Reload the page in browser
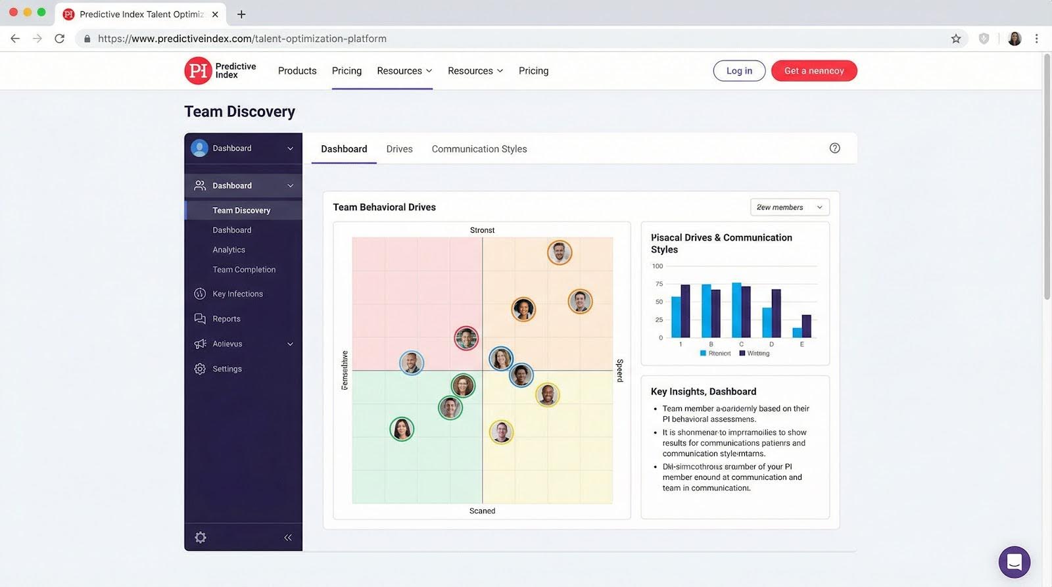Viewport: 1052px width, 587px height. tap(60, 39)
